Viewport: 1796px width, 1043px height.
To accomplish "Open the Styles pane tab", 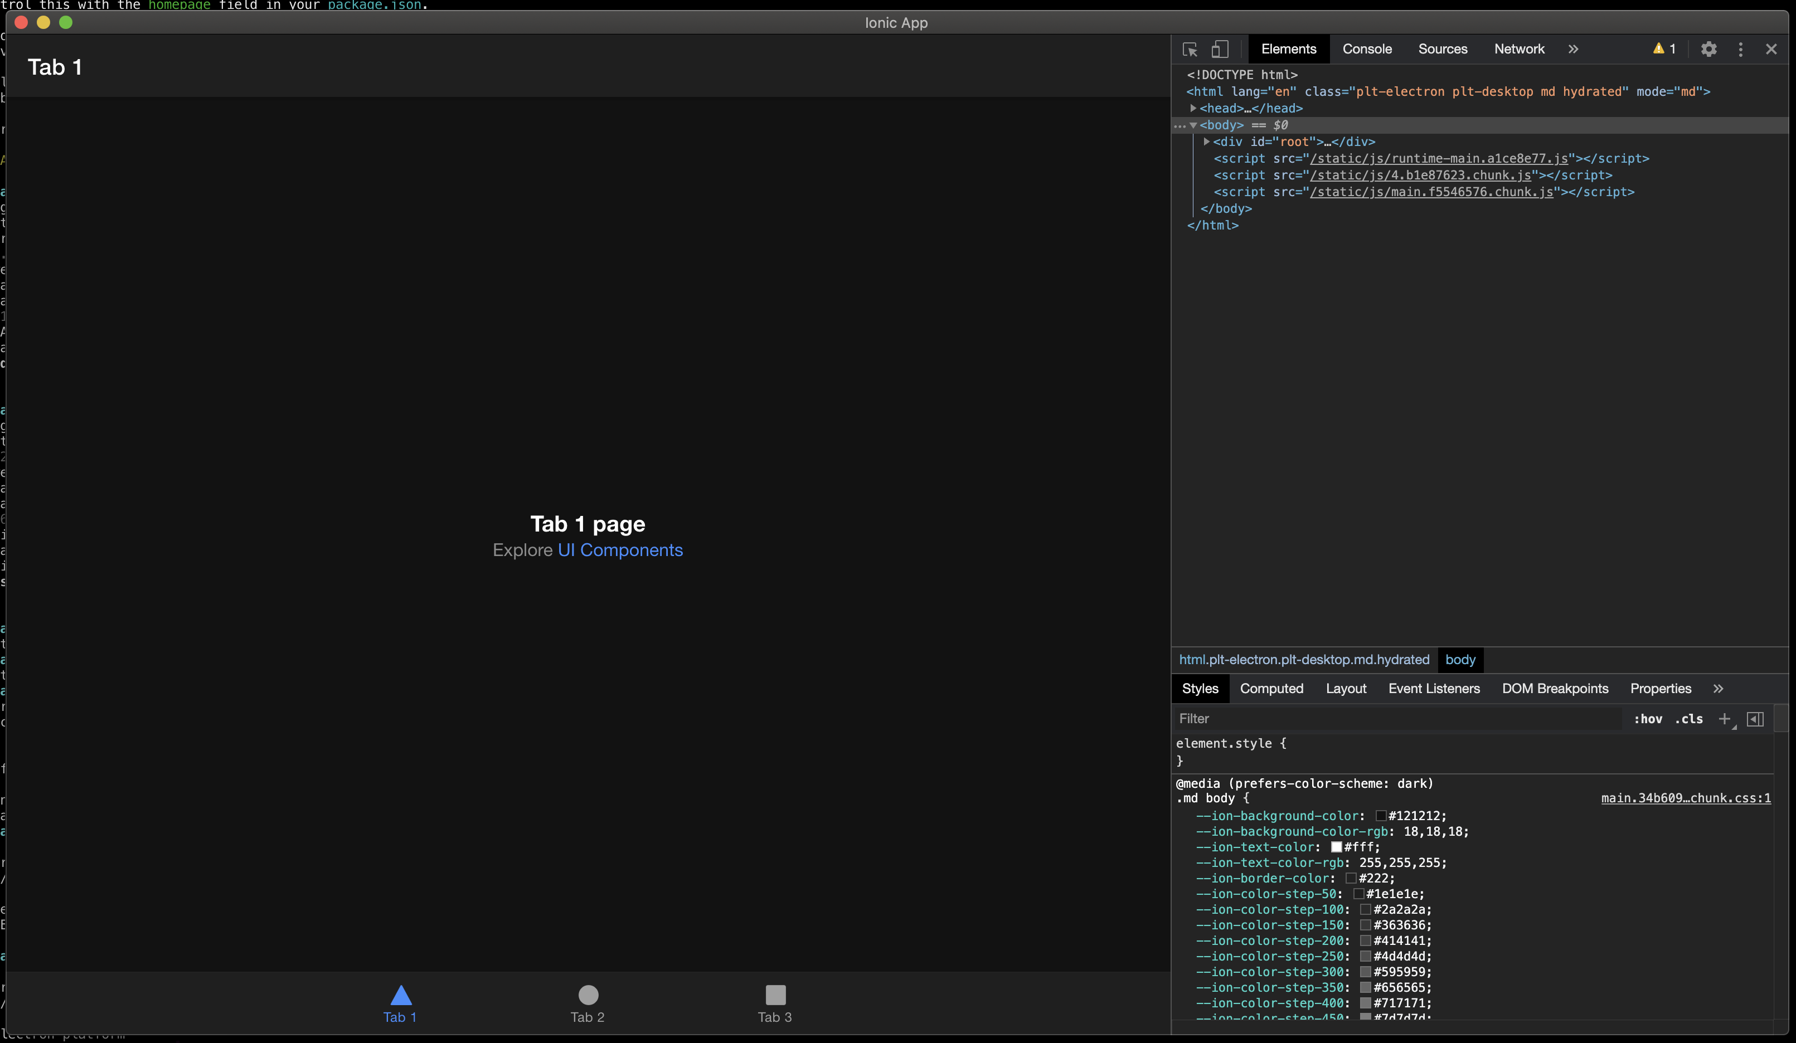I will tap(1200, 689).
